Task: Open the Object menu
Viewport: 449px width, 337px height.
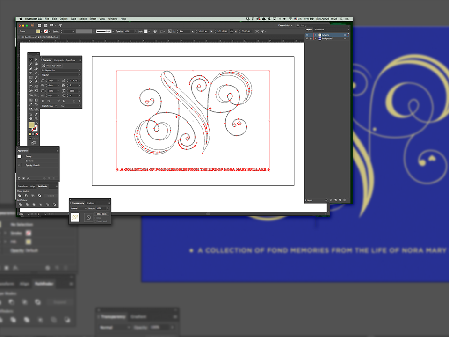Action: 64,19
